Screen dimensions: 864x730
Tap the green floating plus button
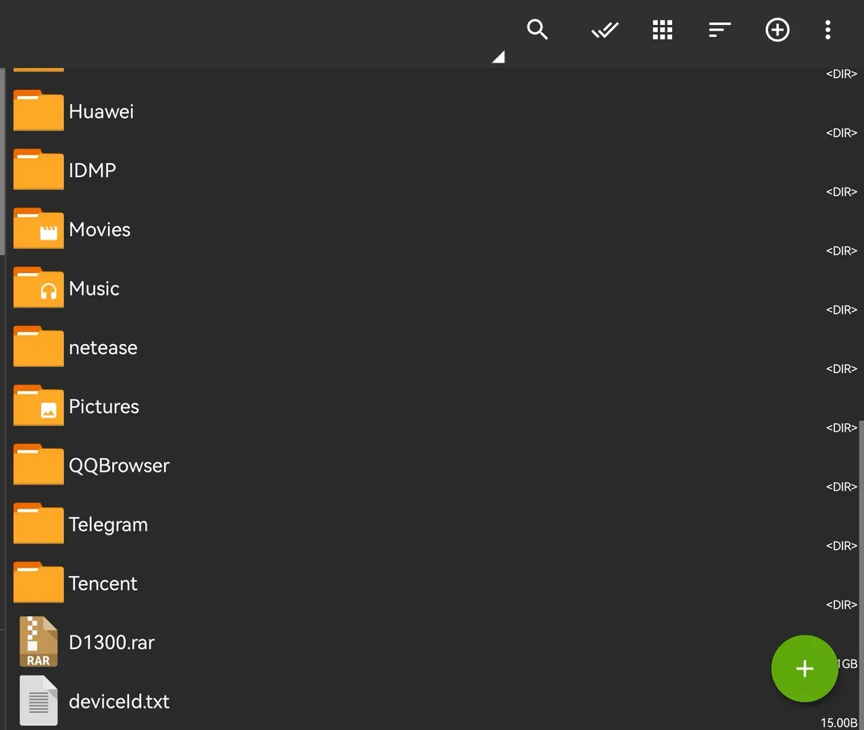(805, 668)
